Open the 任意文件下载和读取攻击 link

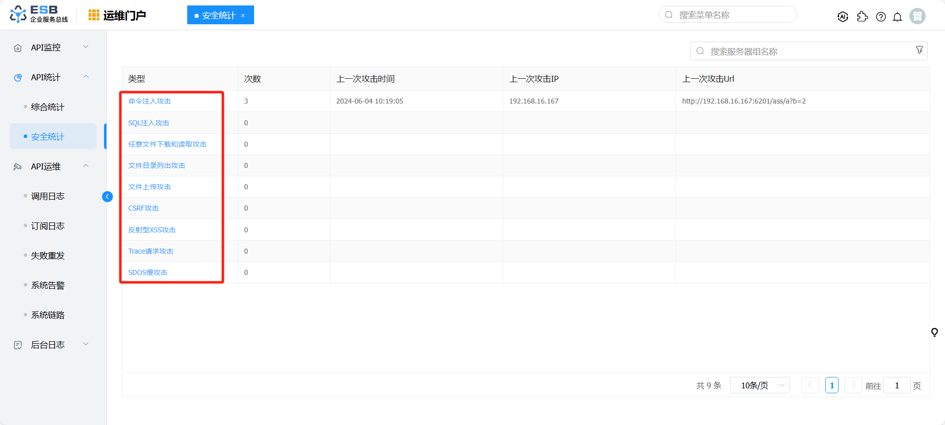[x=167, y=144]
